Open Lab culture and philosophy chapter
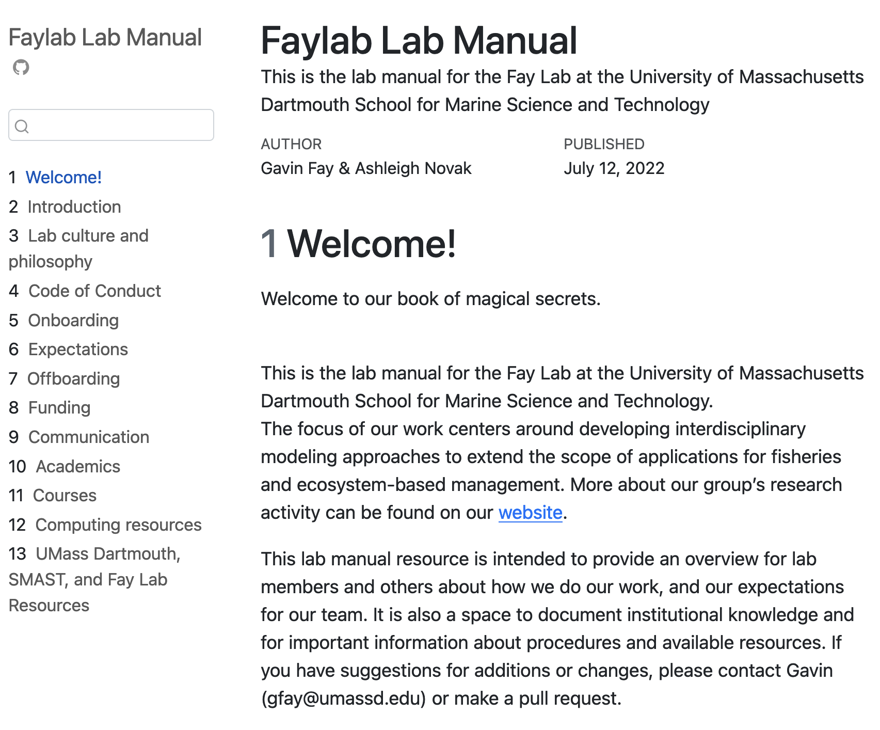 [x=88, y=236]
